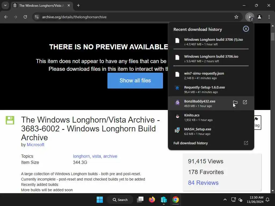The width and height of the screenshot is (275, 206).
Task: Open the archive topic link
Action: 110,156
